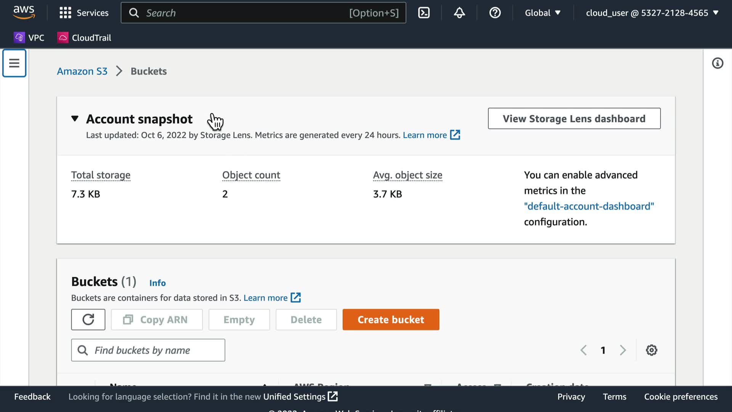Open the Global region dropdown
Viewport: 732px width, 412px height.
tap(543, 13)
